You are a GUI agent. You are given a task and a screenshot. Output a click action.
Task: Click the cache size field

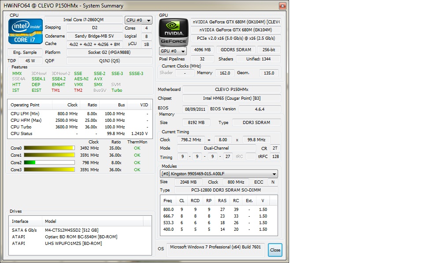[95, 44]
